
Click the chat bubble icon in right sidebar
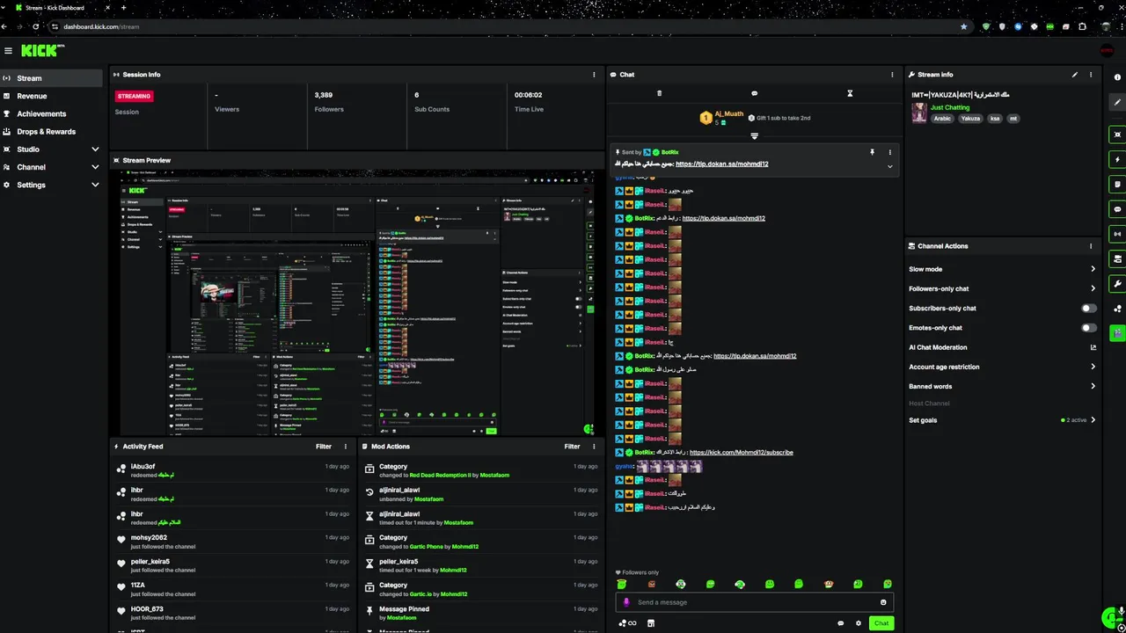click(x=1117, y=209)
